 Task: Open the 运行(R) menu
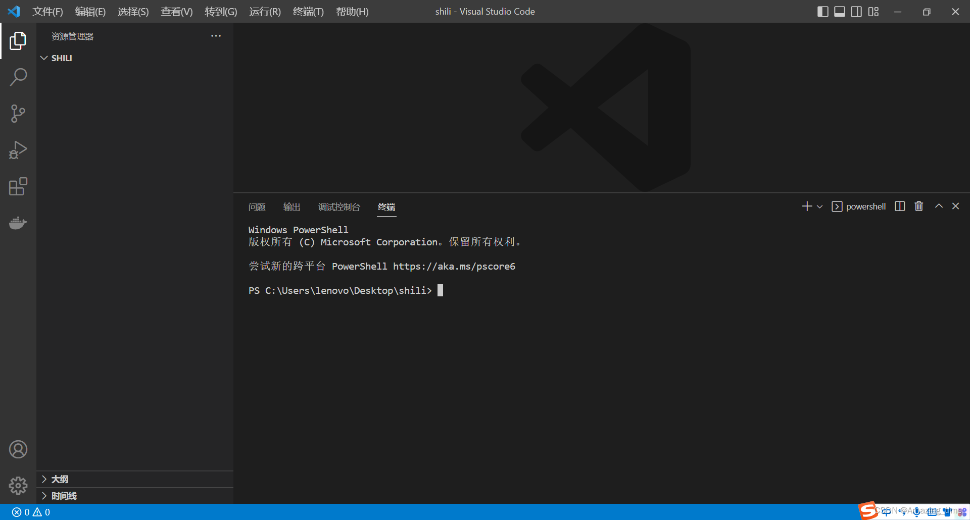pyautogui.click(x=265, y=12)
